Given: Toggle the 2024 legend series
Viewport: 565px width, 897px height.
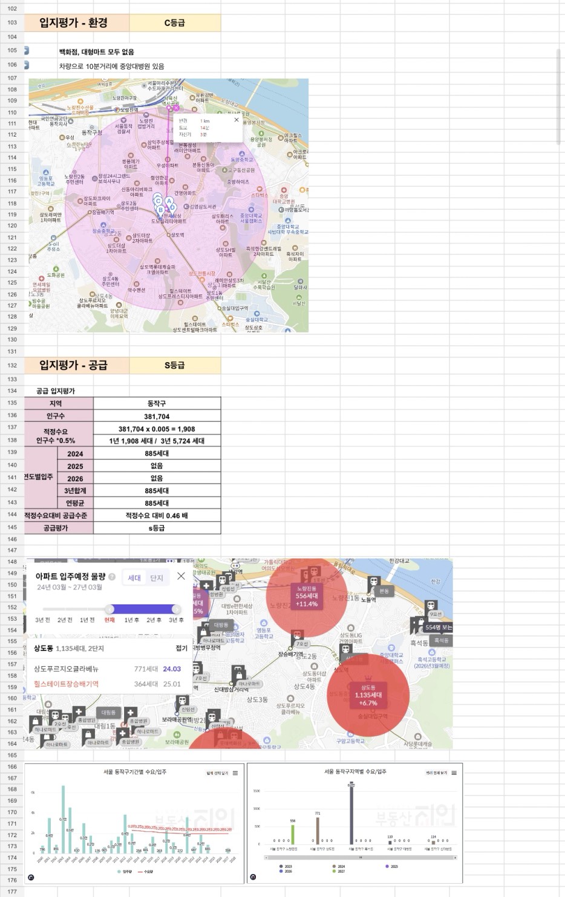Looking at the screenshot, I should click(338, 866).
